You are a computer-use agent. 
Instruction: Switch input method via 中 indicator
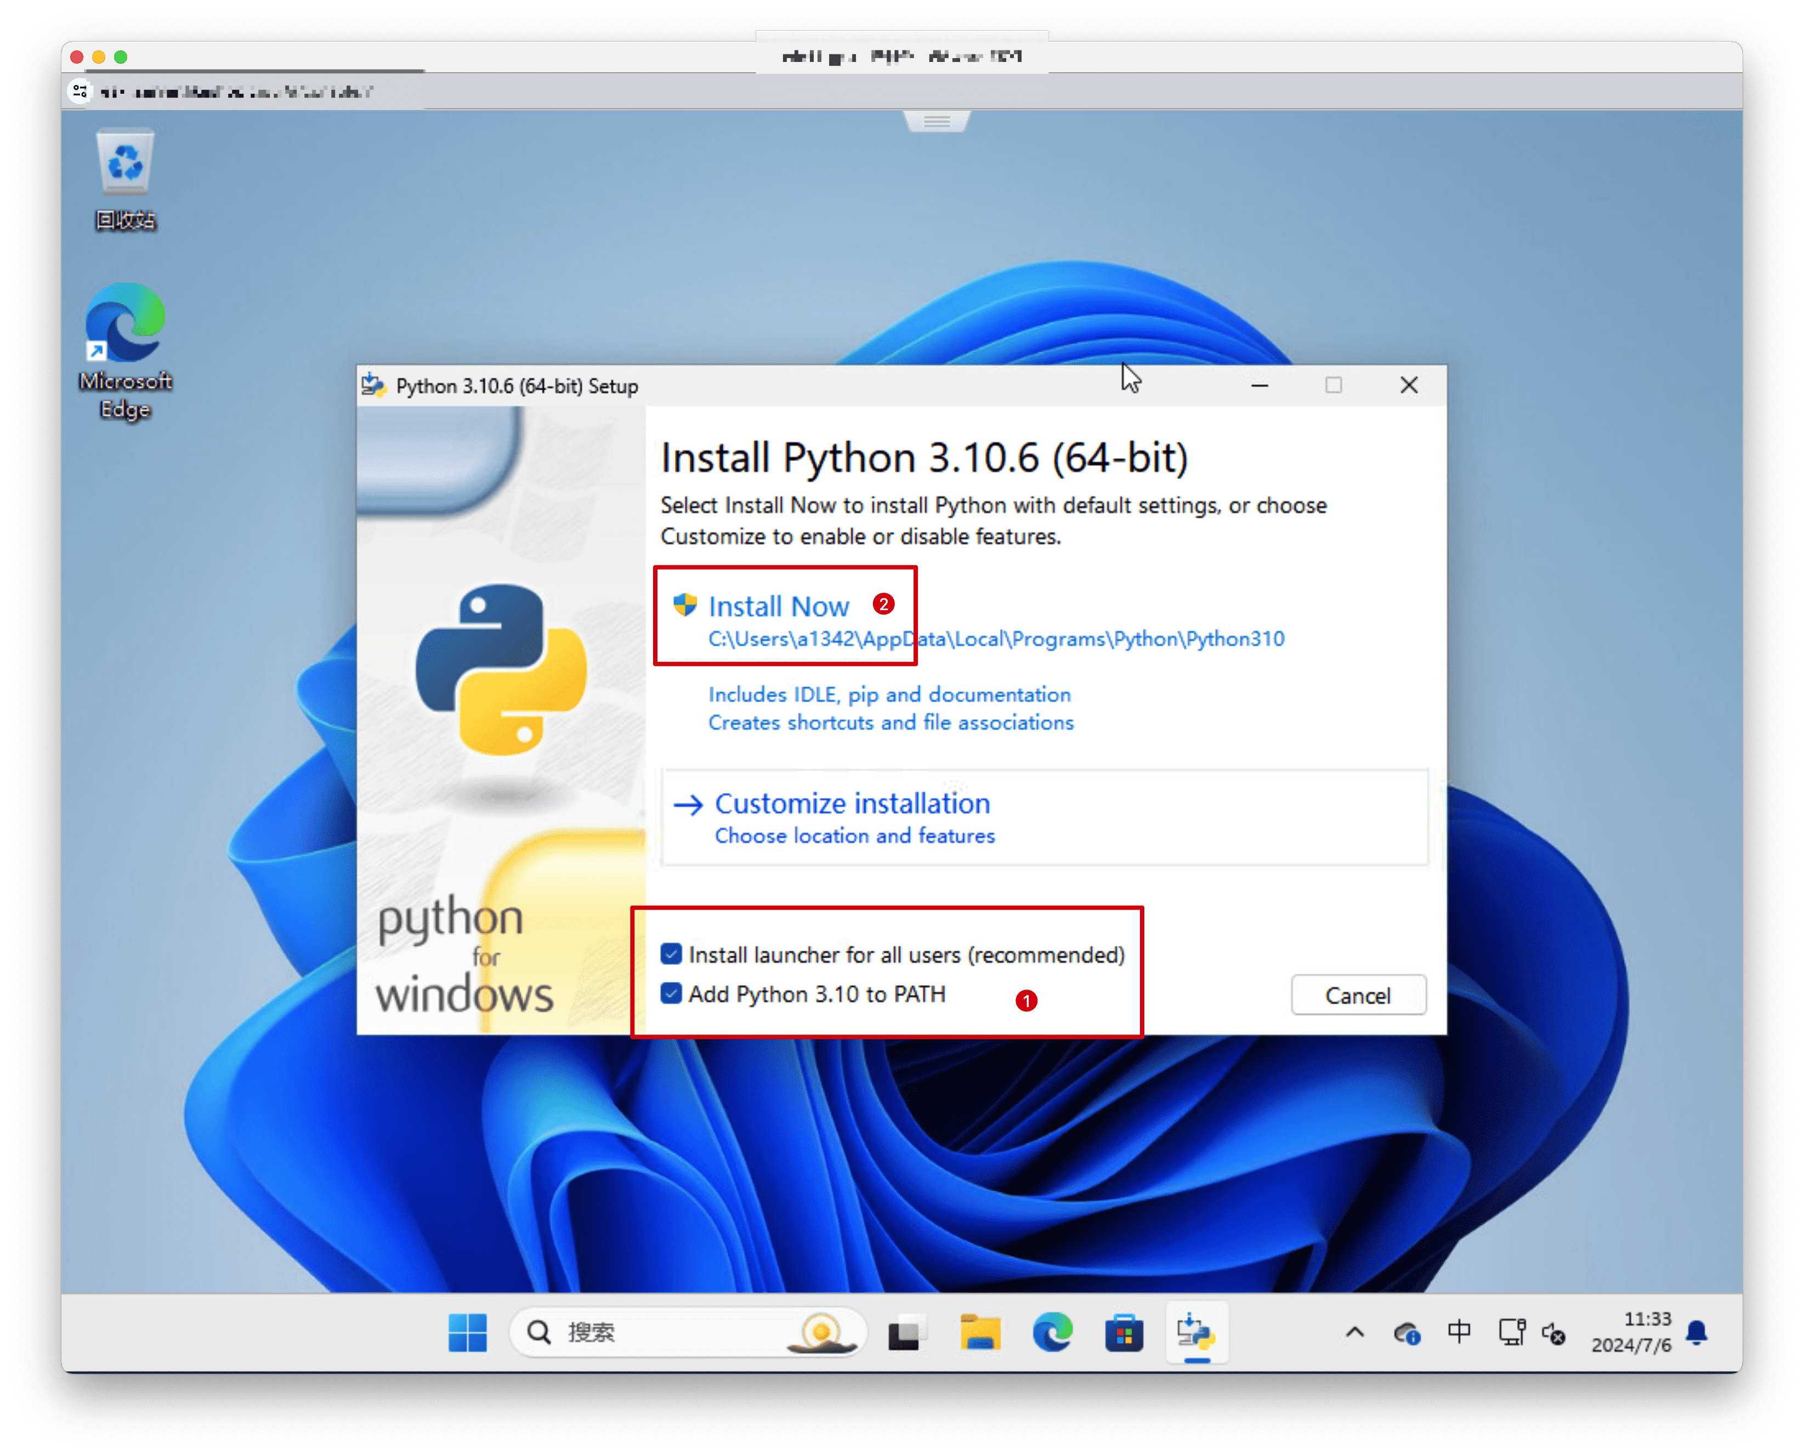click(x=1459, y=1331)
